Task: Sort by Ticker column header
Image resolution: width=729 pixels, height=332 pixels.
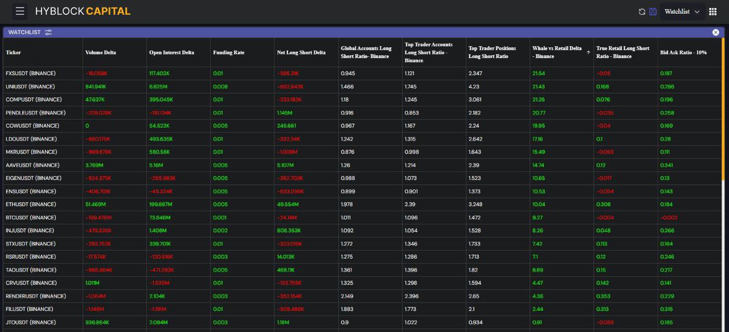Action: point(13,52)
